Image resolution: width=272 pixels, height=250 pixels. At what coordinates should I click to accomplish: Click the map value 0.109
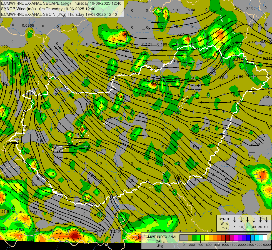click(162, 44)
